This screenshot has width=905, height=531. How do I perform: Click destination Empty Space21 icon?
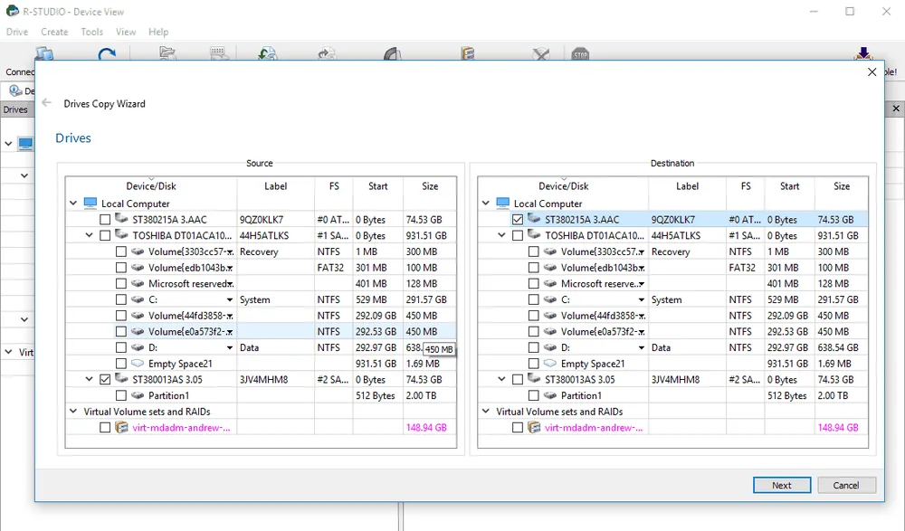[x=550, y=364]
